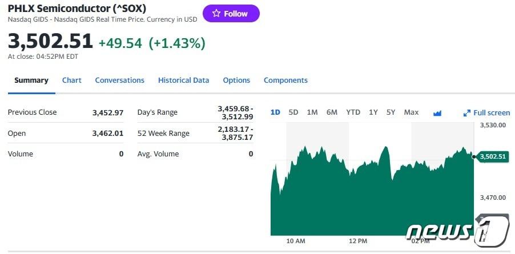This screenshot has height=254, width=515.
Task: Open the Historical Data tab
Action: (x=183, y=80)
